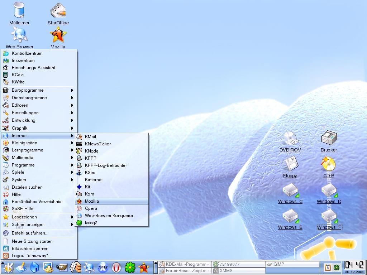Expand the Entwicklung submenu
Image resolution: width=367 pixels, height=275 pixels.
(x=39, y=120)
